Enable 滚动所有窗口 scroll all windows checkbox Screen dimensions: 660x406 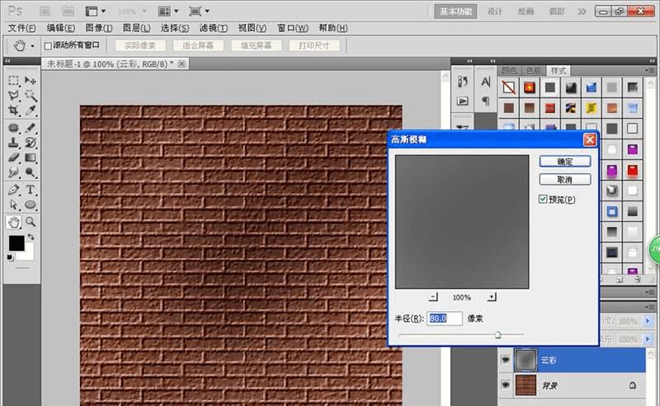48,46
